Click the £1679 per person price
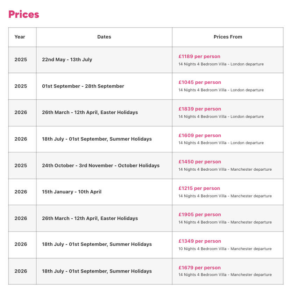The height and width of the screenshot is (291, 293). pyautogui.click(x=200, y=268)
